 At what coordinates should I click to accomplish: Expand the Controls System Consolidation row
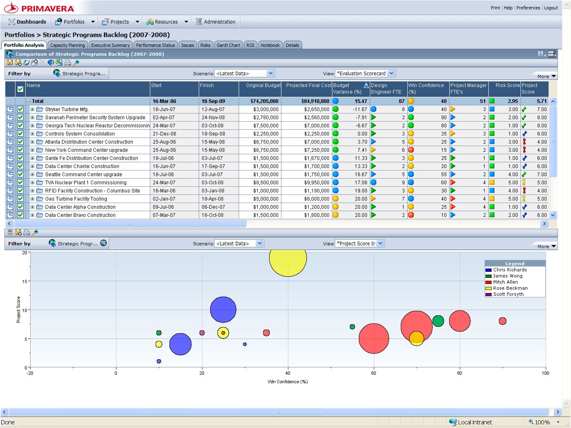(32, 134)
